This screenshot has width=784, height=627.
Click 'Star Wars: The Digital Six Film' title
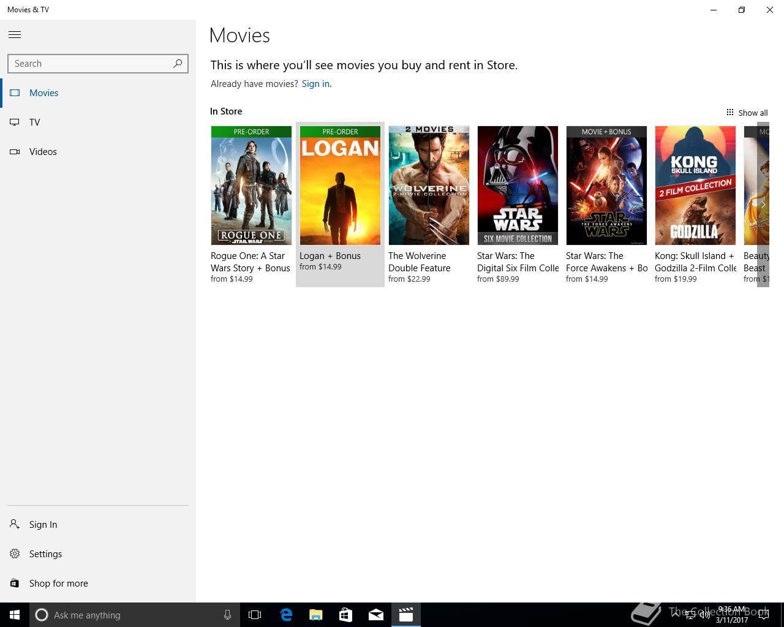[518, 262]
